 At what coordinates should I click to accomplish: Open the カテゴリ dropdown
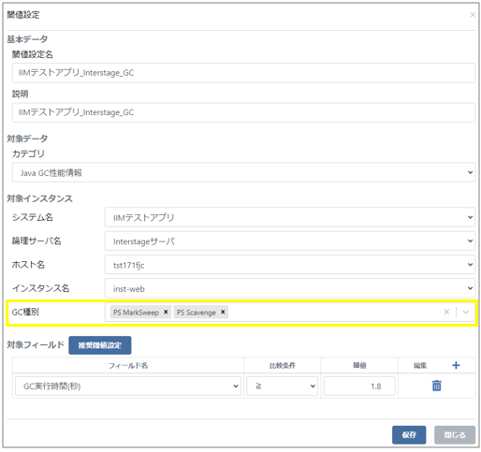[x=243, y=172]
